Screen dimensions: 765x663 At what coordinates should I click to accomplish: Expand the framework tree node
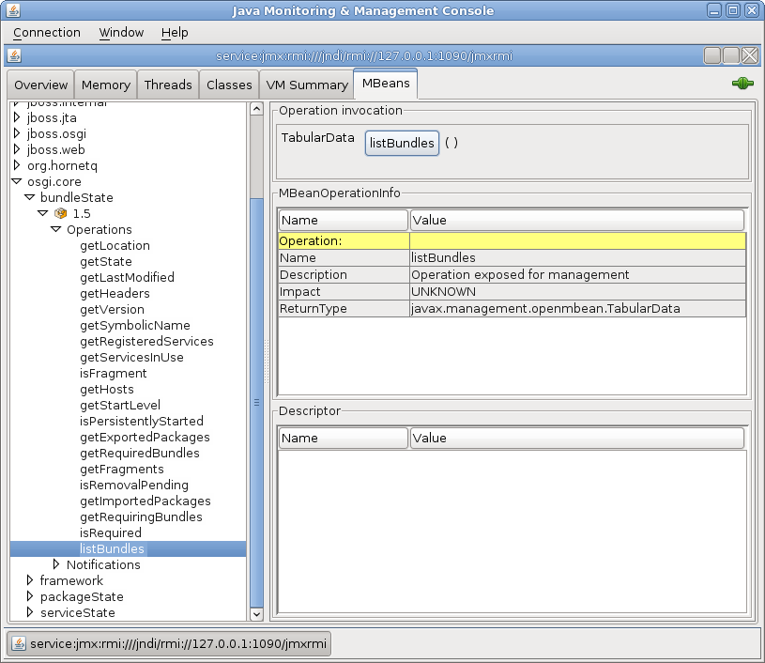click(x=29, y=580)
